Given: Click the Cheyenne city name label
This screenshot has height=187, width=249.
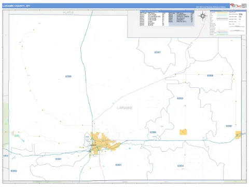Looking at the screenshot, I should point(93,145).
